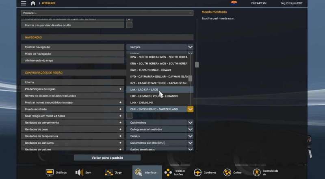Open the Mostrar navegação dropdown arrow
The height and width of the screenshot is (179, 325).
tap(190, 47)
